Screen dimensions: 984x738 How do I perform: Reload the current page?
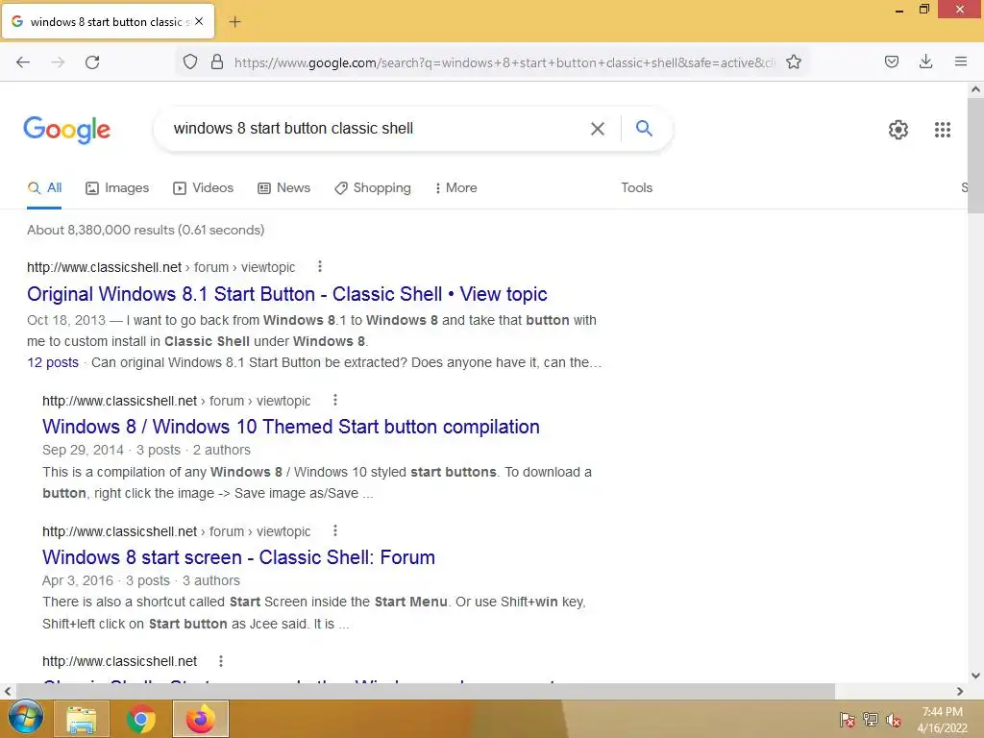pos(92,61)
